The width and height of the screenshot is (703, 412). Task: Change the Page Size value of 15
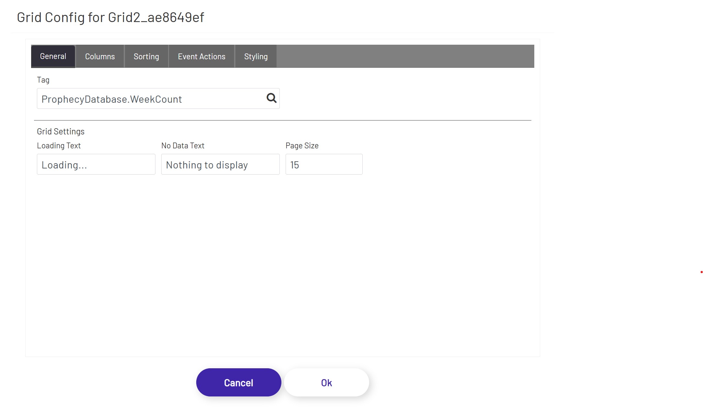(323, 164)
